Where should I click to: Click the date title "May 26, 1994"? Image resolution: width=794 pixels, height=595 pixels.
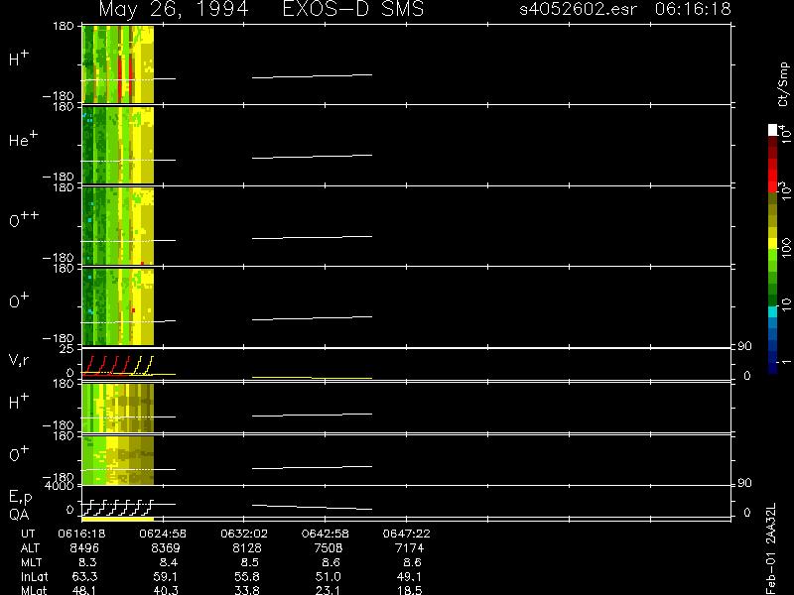[x=174, y=10]
